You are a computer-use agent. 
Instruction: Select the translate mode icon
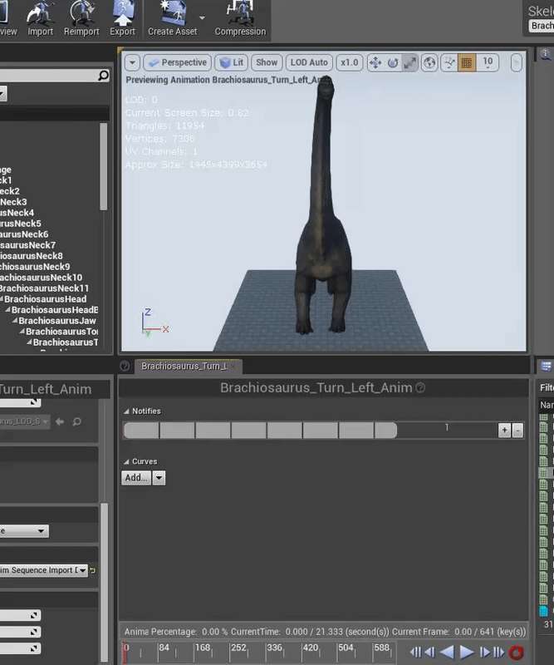(375, 63)
